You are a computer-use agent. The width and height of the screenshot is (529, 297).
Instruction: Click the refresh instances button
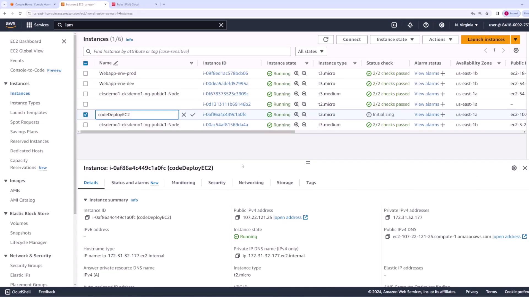coord(326,40)
